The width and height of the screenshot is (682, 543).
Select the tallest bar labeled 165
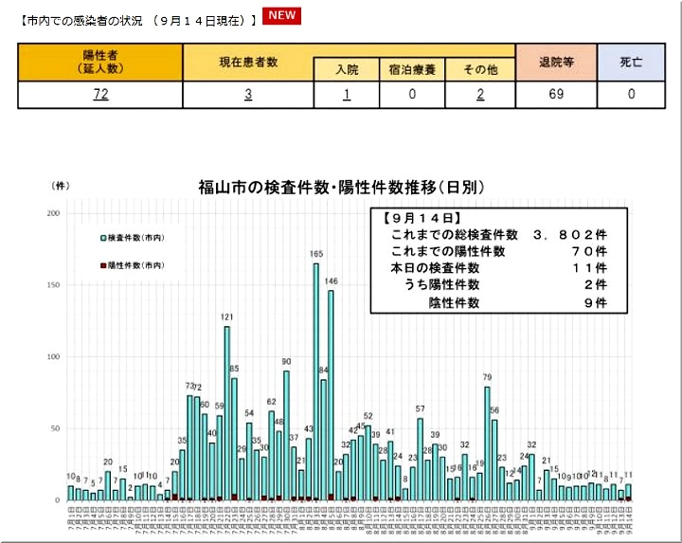coord(316,379)
